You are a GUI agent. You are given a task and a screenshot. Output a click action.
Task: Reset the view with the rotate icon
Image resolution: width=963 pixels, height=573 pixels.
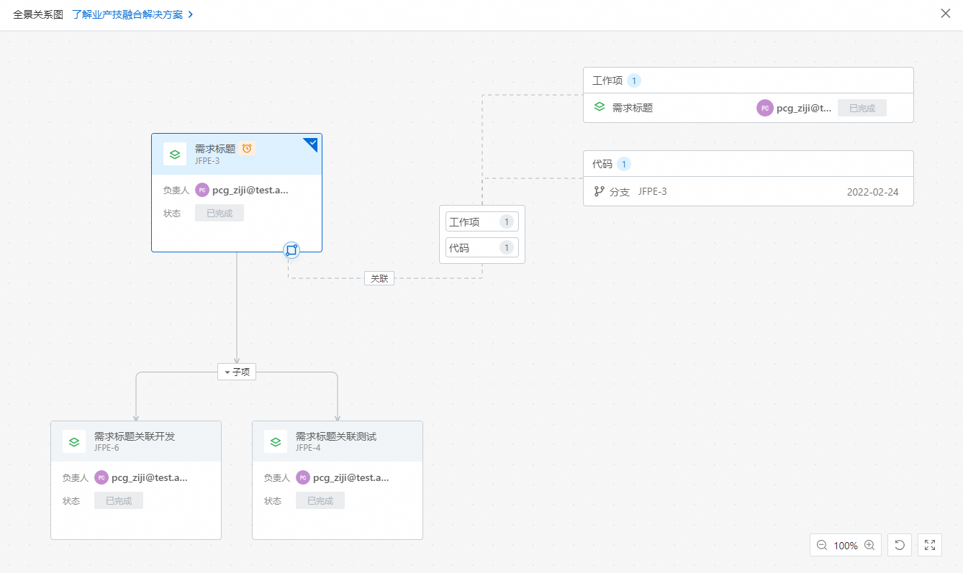[x=900, y=545]
